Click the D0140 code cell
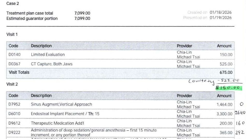 coord(14,55)
